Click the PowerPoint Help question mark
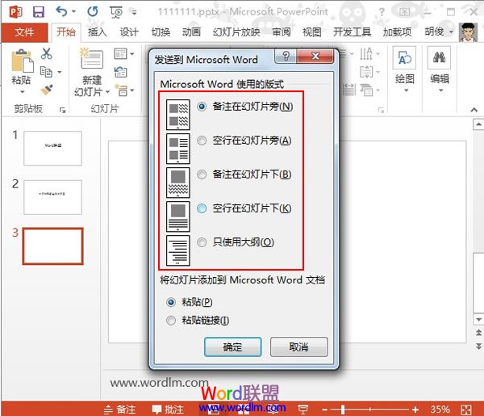The height and width of the screenshot is (416, 484). pyautogui.click(x=382, y=12)
